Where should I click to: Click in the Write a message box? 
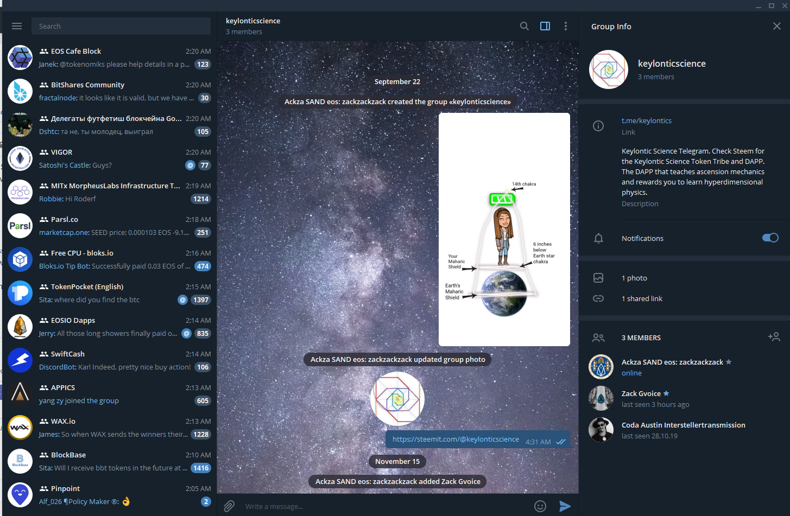[x=385, y=506]
